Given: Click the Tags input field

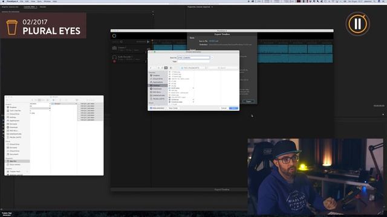Looking at the screenshot, I should 193,61.
